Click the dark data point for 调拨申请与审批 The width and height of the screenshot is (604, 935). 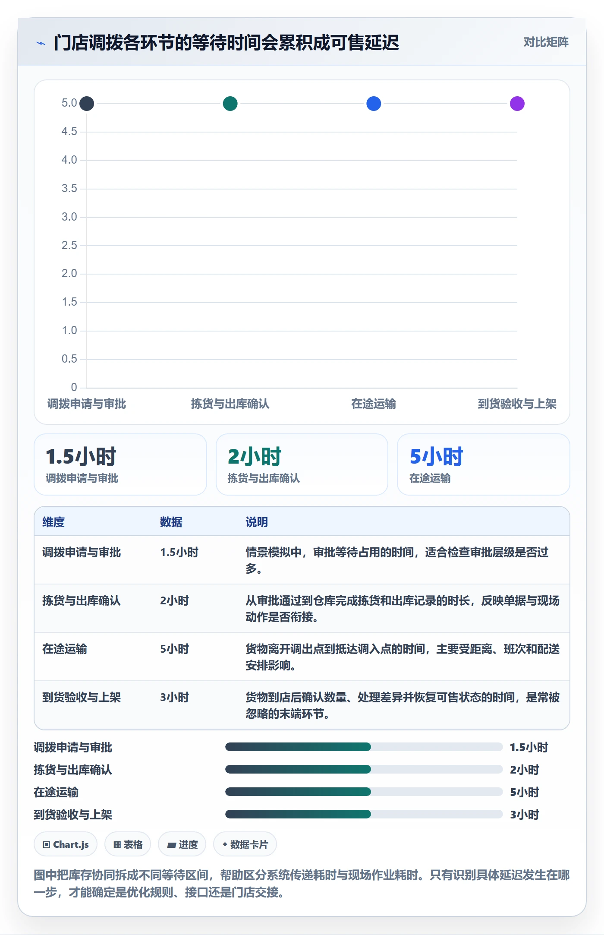[x=87, y=104]
